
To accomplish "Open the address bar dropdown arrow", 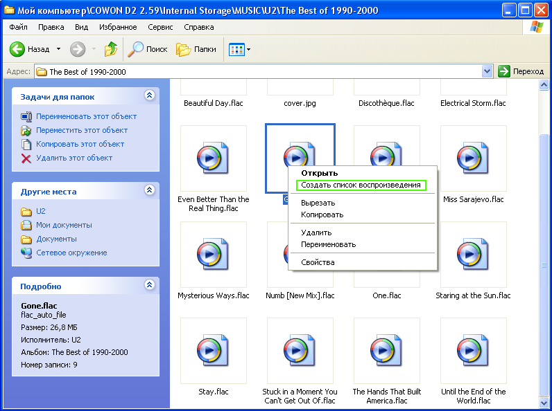I will coord(487,71).
